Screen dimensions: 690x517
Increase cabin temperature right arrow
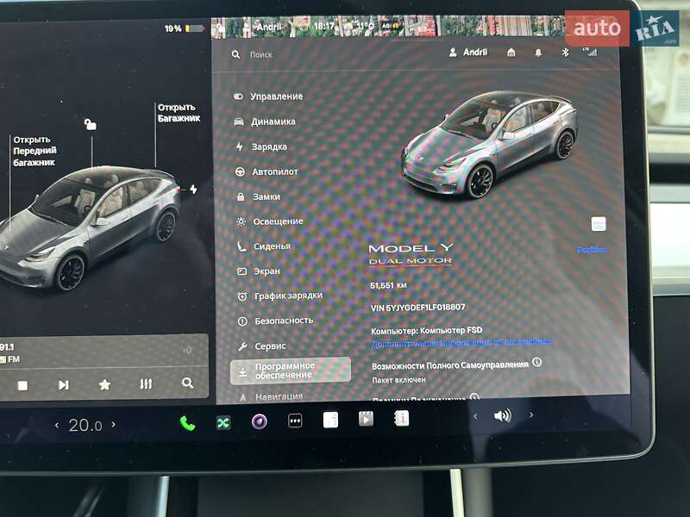click(114, 424)
